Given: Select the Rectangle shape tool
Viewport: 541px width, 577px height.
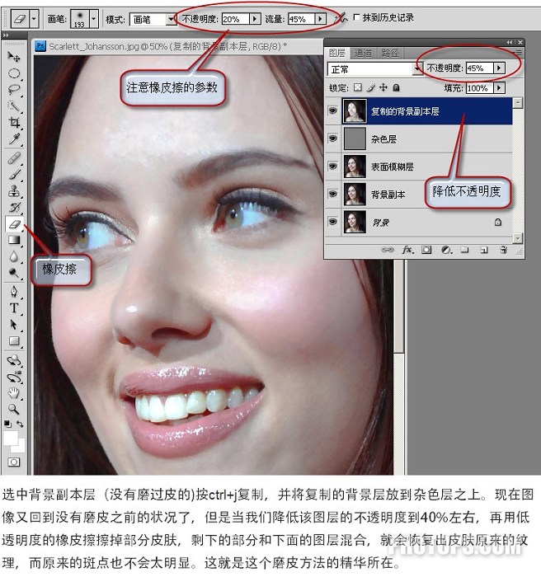Looking at the screenshot, I should (x=14, y=341).
